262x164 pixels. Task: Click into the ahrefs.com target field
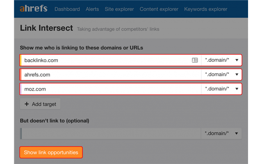pos(111,75)
